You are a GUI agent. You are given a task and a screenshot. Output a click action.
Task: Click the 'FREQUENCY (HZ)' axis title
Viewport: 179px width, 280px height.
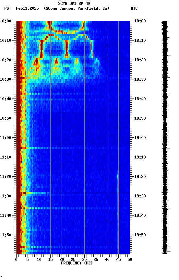coord(77,263)
